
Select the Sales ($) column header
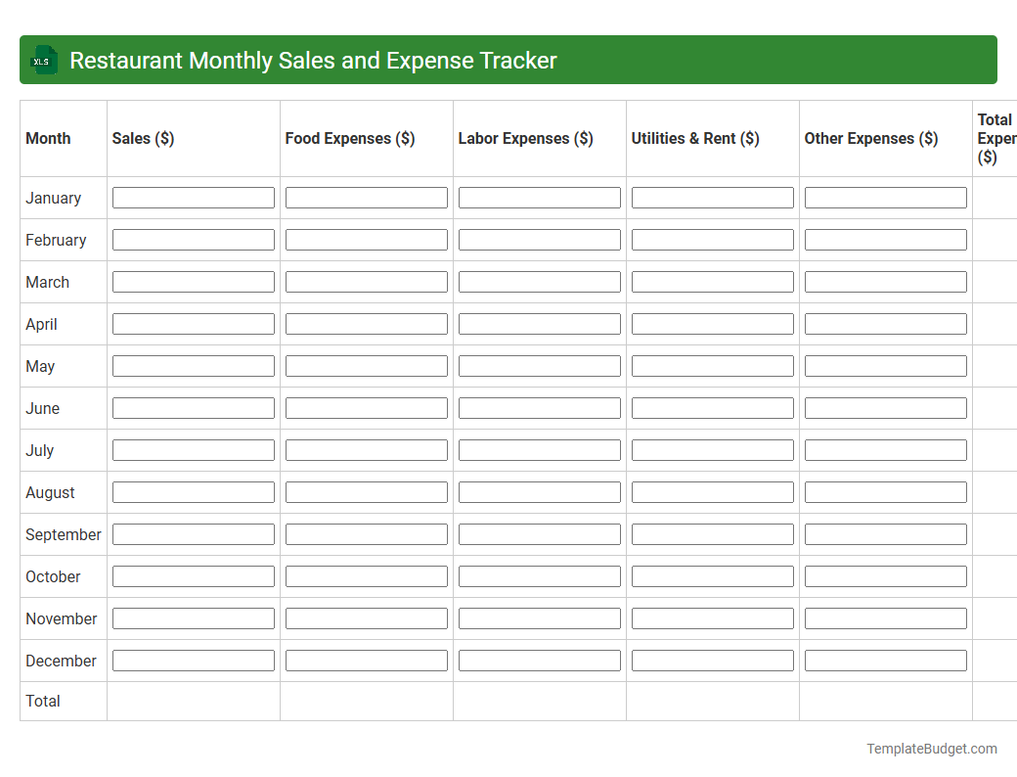tap(143, 138)
